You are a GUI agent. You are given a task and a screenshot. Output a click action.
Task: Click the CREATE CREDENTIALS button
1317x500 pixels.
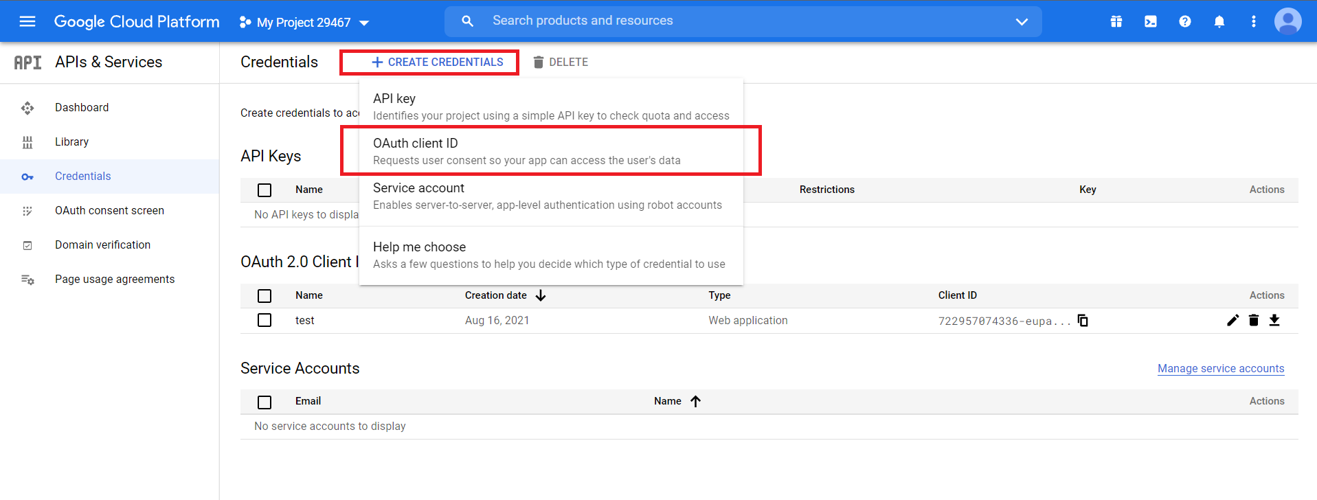click(x=438, y=62)
